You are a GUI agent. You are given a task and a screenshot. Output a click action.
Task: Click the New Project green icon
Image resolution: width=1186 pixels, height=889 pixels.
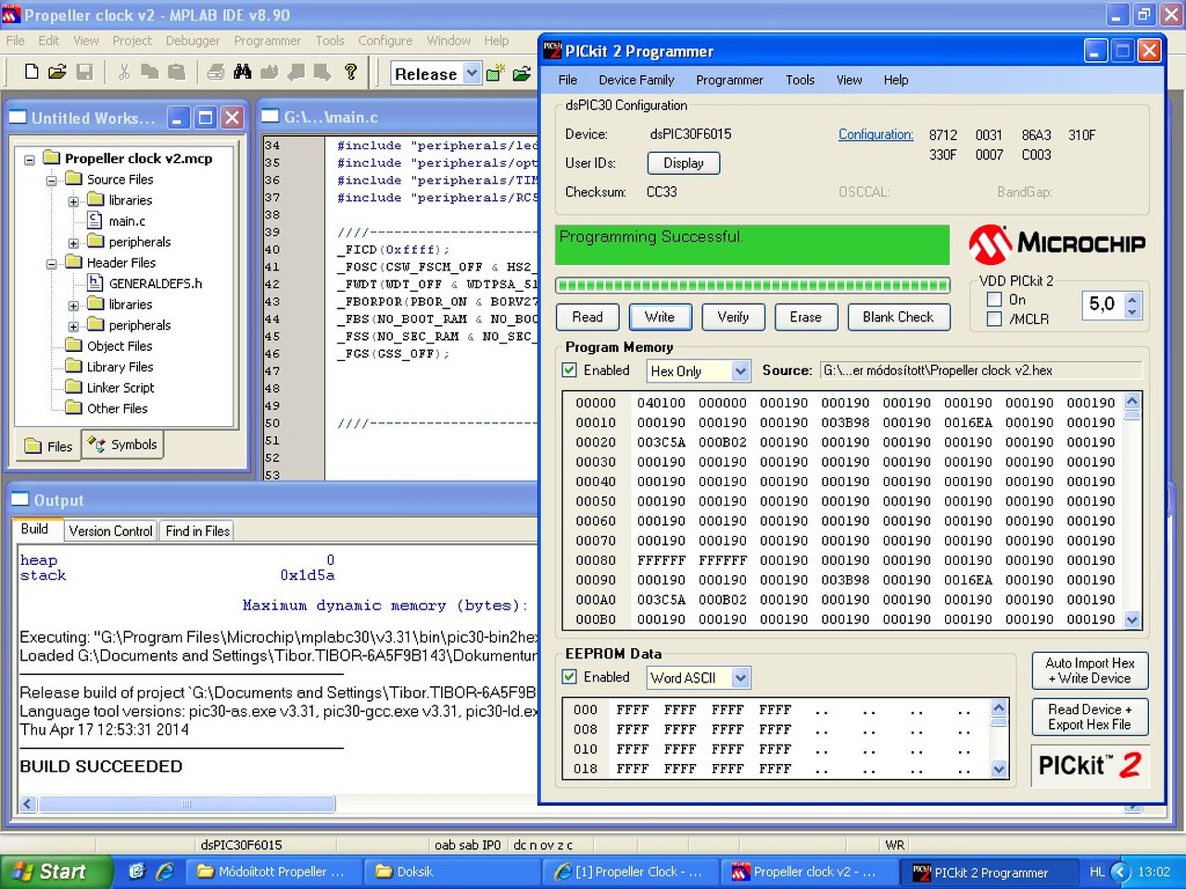pyautogui.click(x=496, y=73)
